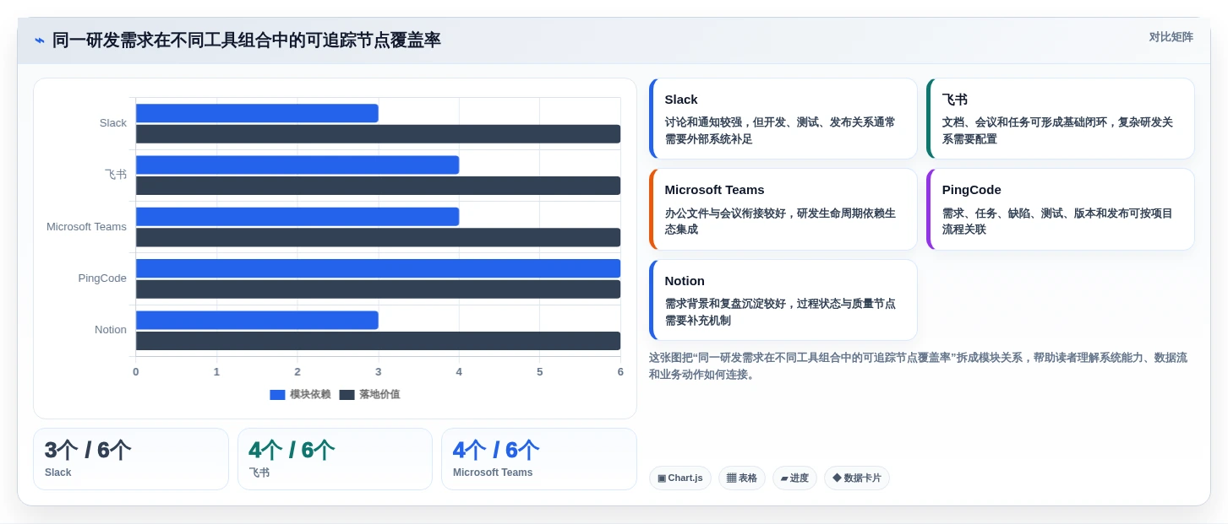Toggle the 模块依赖 legend swatch

277,395
